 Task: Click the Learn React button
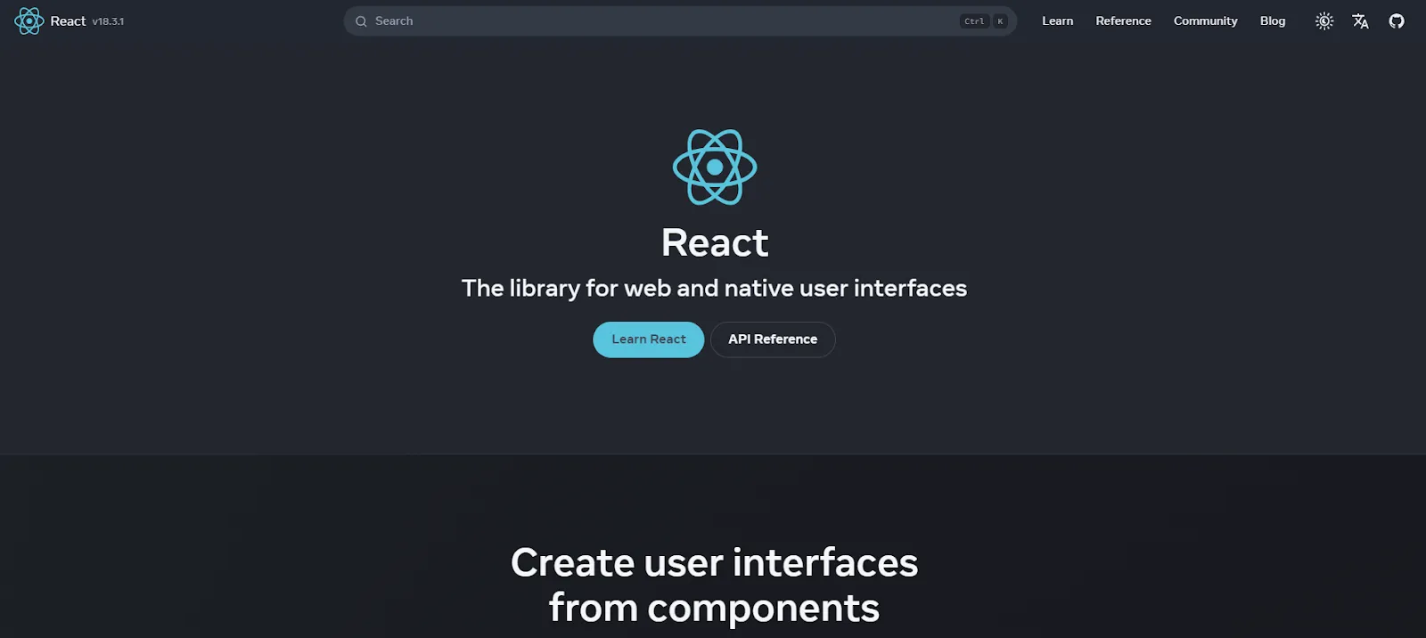(x=649, y=339)
